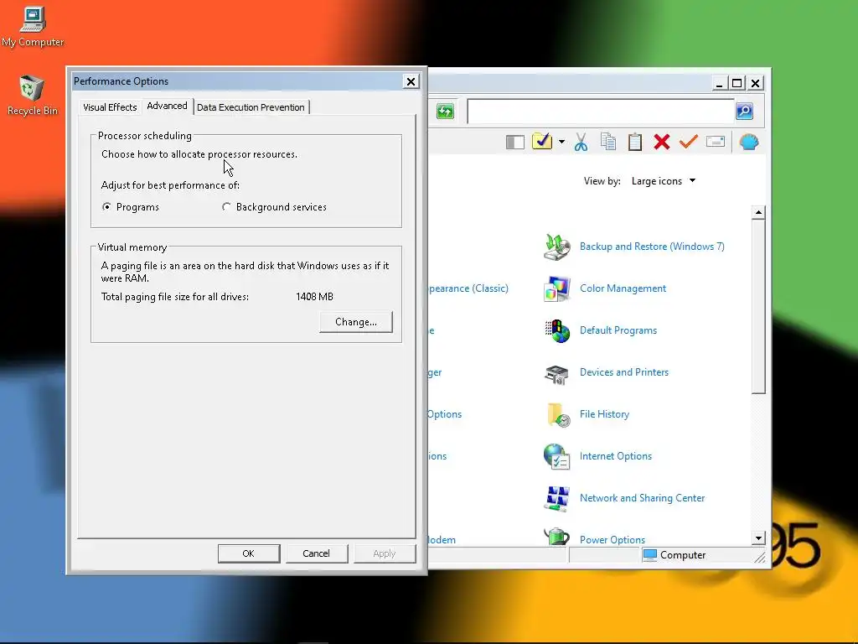Confirm with the OK button
This screenshot has width=858, height=644.
click(x=248, y=553)
